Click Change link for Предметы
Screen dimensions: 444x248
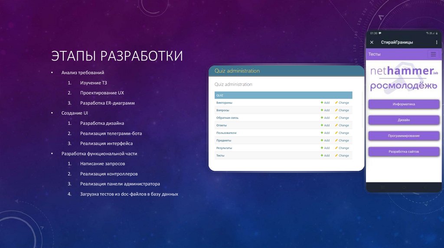(343, 140)
